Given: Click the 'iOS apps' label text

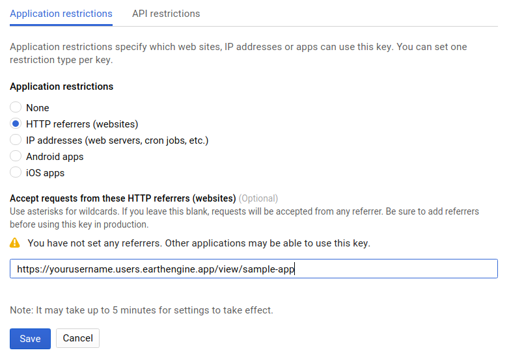Looking at the screenshot, I should [45, 173].
